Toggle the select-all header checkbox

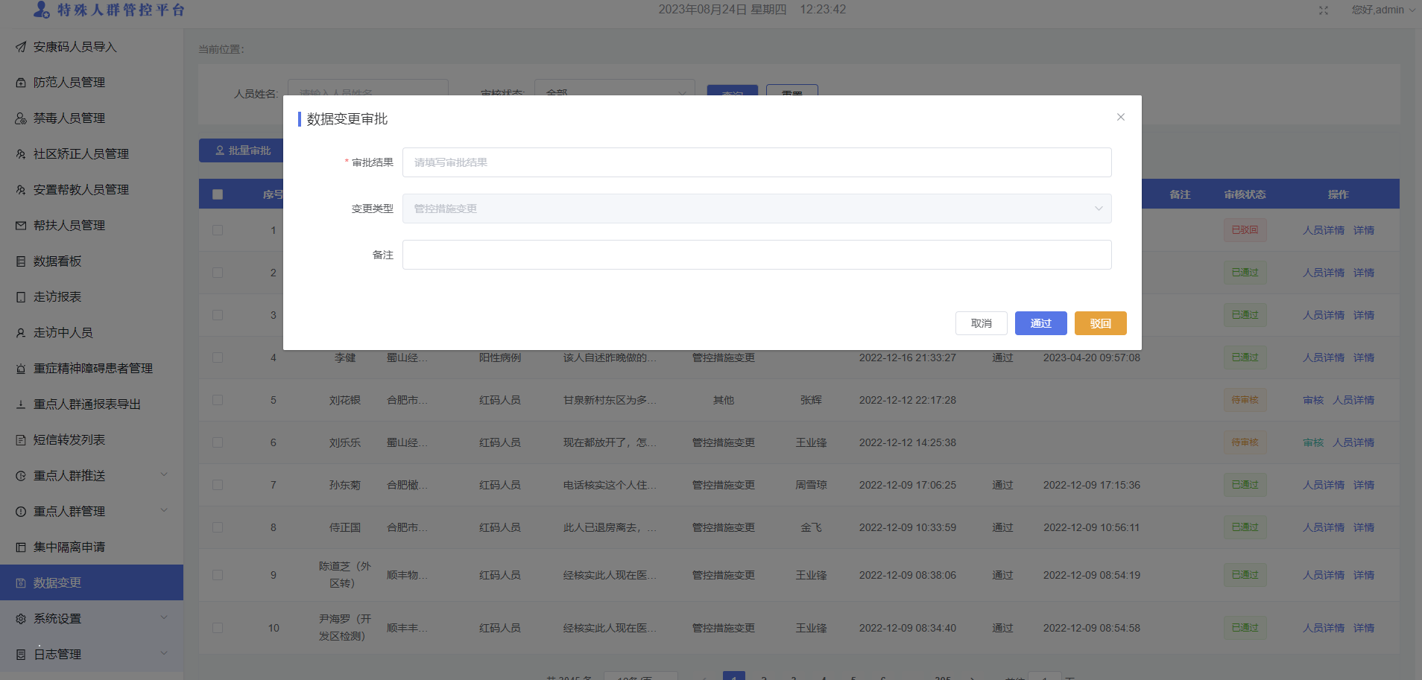[x=218, y=194]
